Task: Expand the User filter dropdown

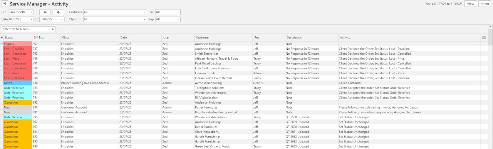Action: point(178,12)
